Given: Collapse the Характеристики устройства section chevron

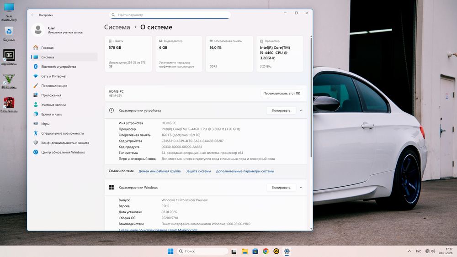Looking at the screenshot, I should tap(301, 110).
